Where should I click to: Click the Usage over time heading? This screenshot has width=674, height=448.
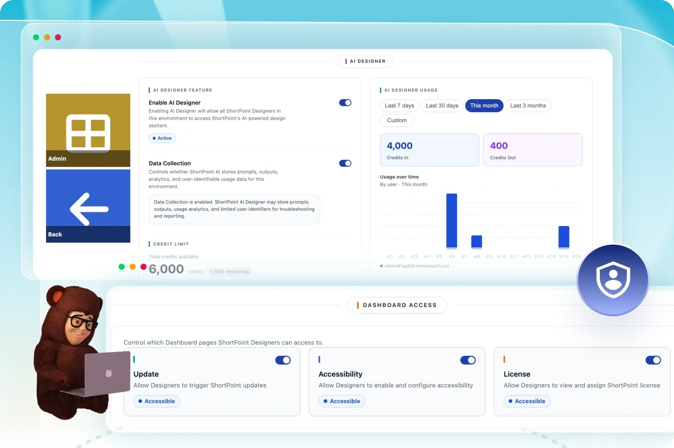click(x=399, y=177)
